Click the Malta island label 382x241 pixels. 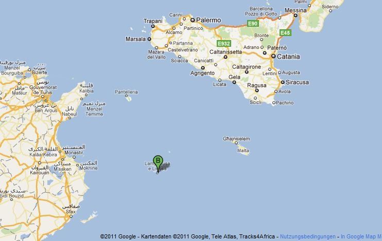pos(243,151)
